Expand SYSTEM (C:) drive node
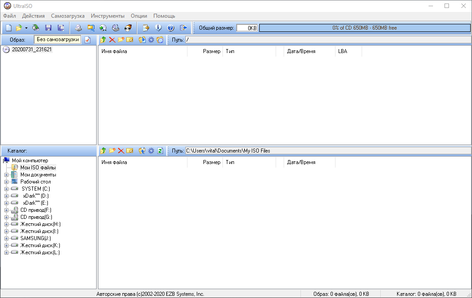This screenshot has width=472, height=298. (6, 189)
